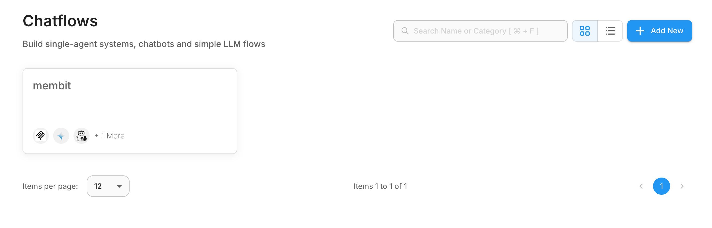Screen dimensions: 712x228
Task: Select page 1 in pagination
Action: (x=661, y=186)
